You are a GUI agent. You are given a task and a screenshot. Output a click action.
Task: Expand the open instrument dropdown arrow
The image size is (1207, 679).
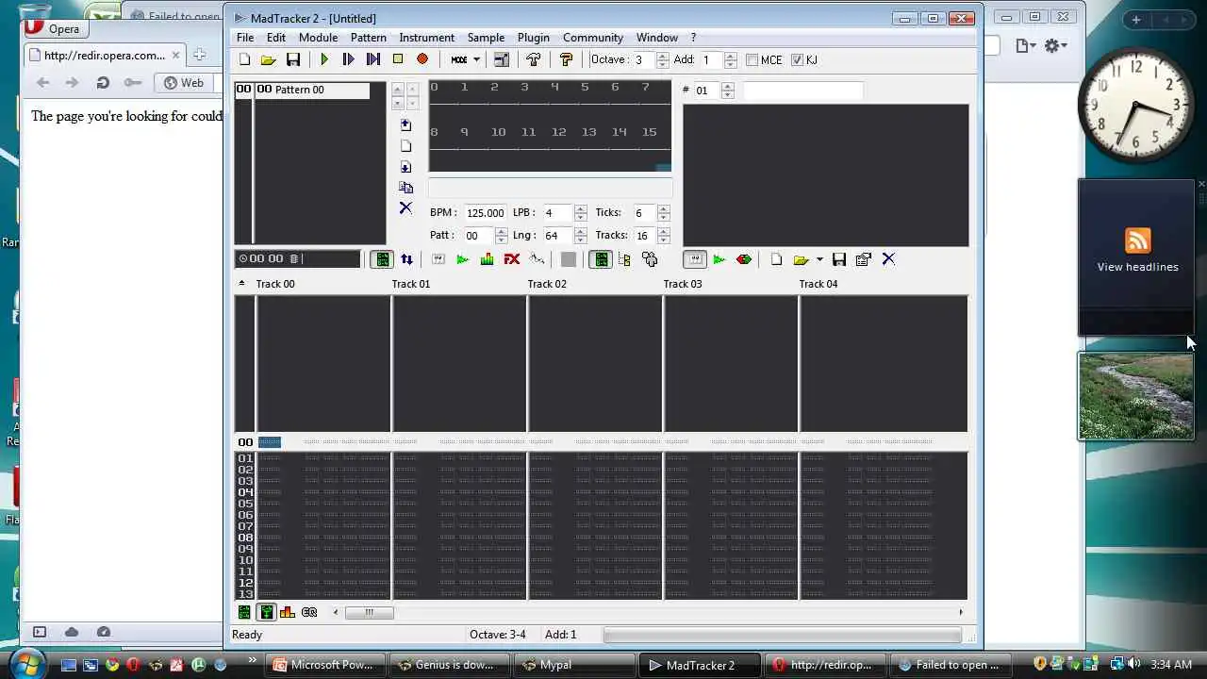pos(819,259)
